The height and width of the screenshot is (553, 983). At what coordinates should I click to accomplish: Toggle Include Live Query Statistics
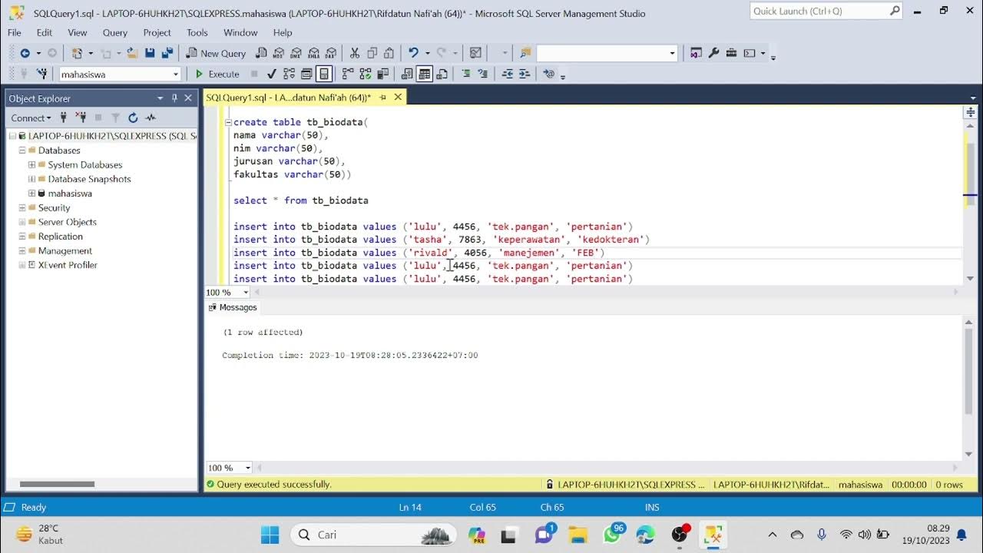pyautogui.click(x=365, y=74)
